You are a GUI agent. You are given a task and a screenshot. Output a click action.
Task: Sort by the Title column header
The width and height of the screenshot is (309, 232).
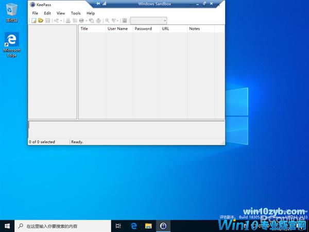[92, 28]
